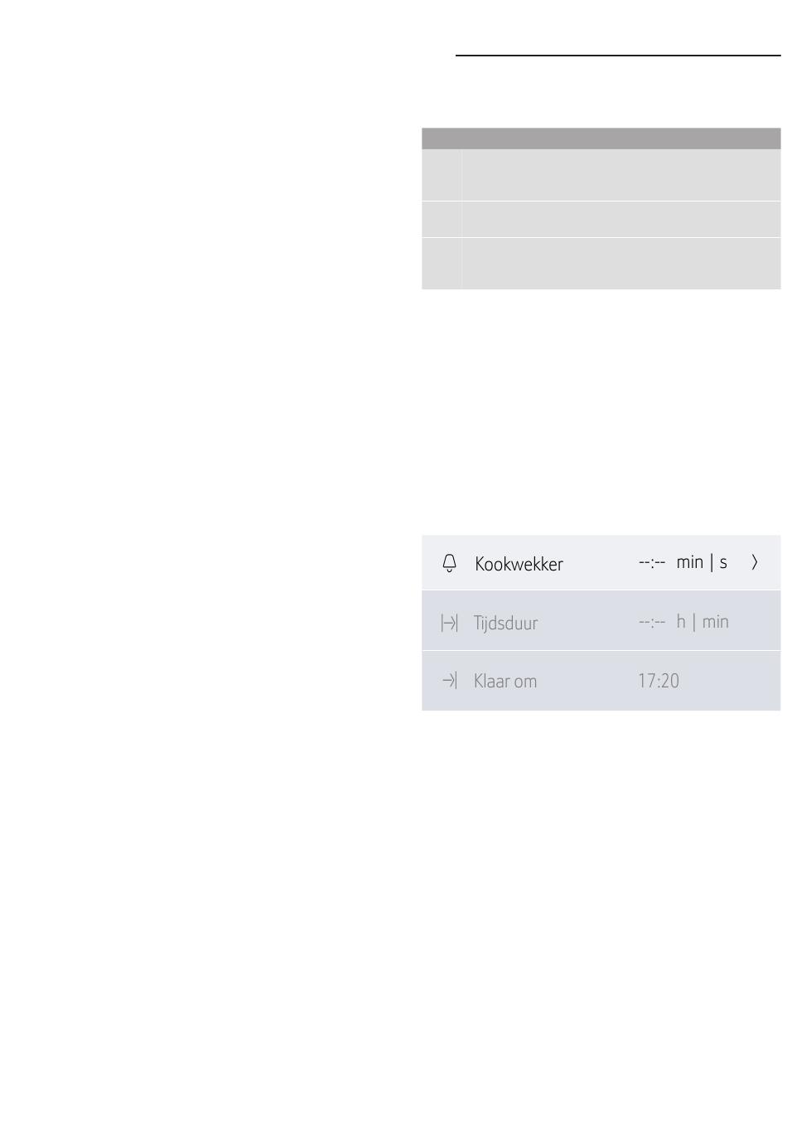The image size is (787, 1136).
Task: Click the Kookwekker --:-- time value
Action: [x=652, y=562]
